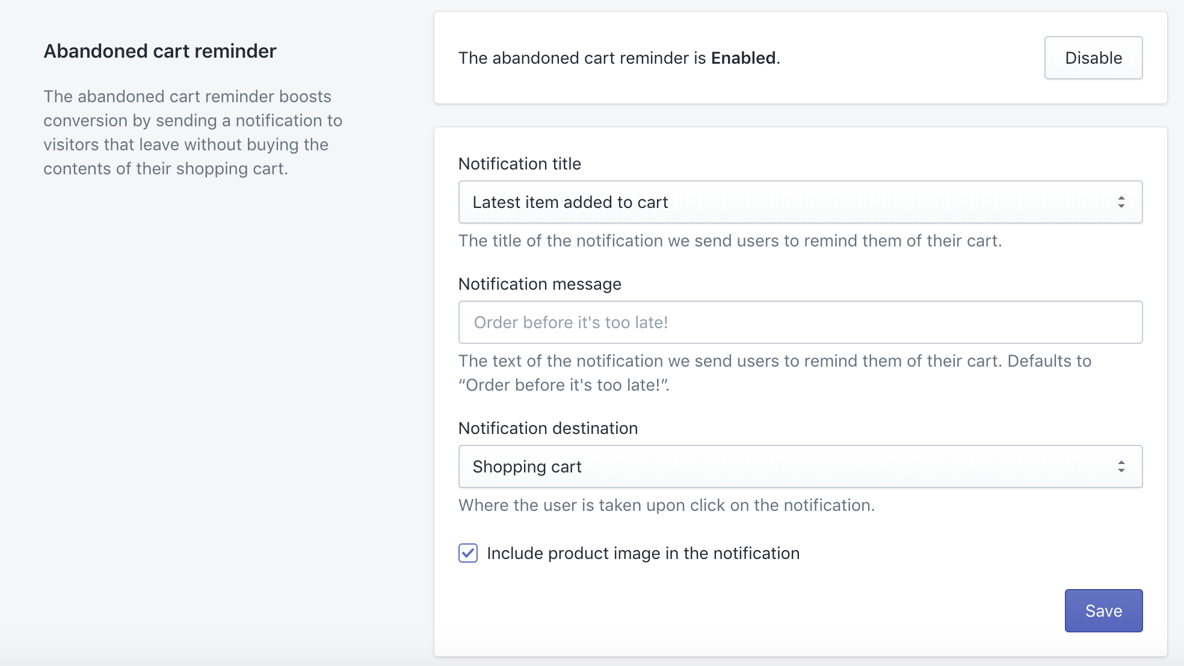Click the Disable button
The width and height of the screenshot is (1184, 666).
tap(1093, 58)
